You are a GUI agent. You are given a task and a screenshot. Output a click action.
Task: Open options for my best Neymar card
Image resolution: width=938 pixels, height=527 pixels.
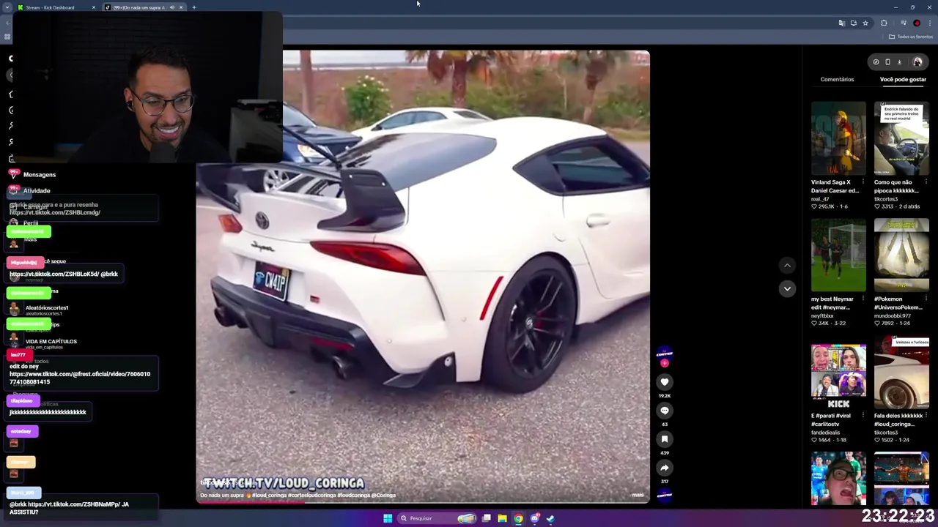click(x=863, y=299)
